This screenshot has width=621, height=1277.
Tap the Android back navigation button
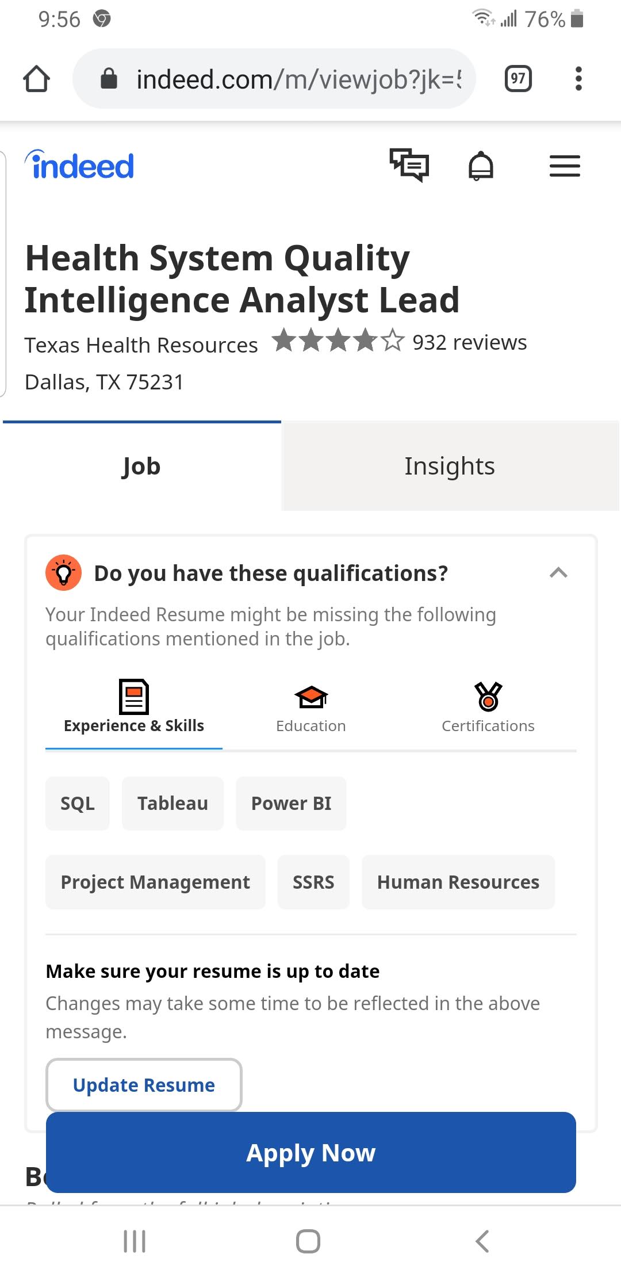tap(482, 1241)
